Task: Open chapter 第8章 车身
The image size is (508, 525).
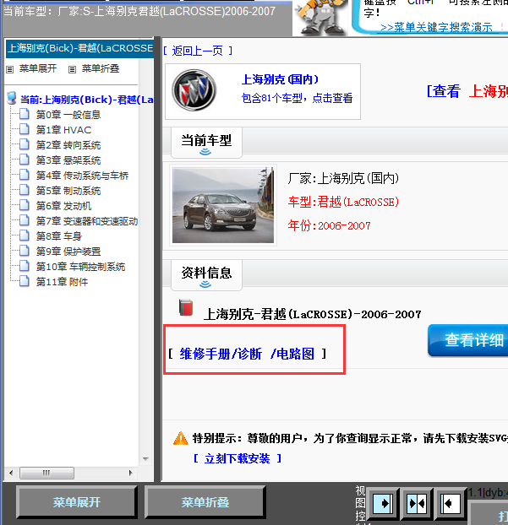Action: coord(59,236)
